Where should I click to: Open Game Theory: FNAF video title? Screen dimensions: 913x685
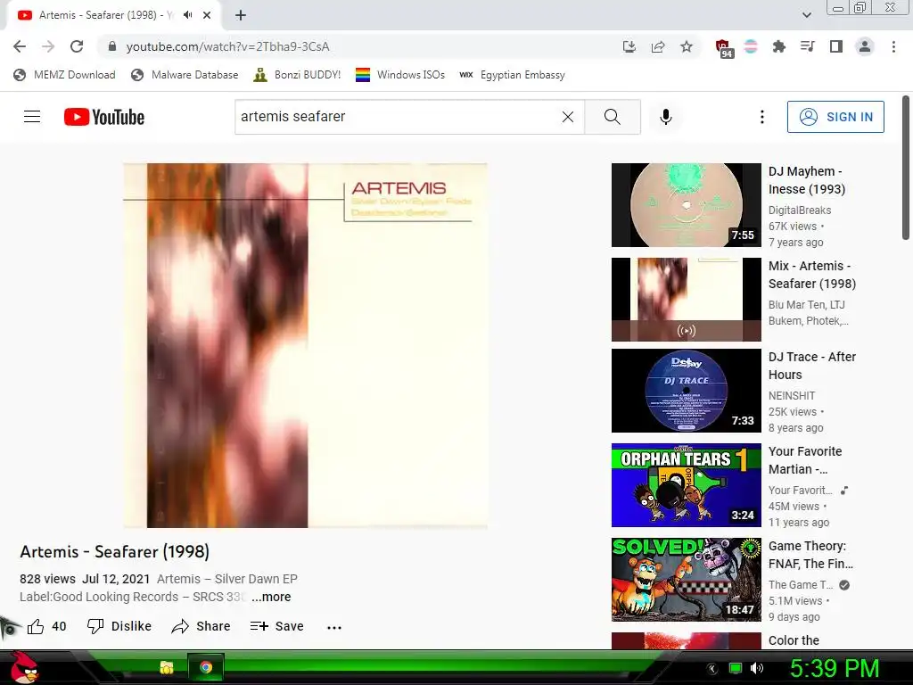810,555
